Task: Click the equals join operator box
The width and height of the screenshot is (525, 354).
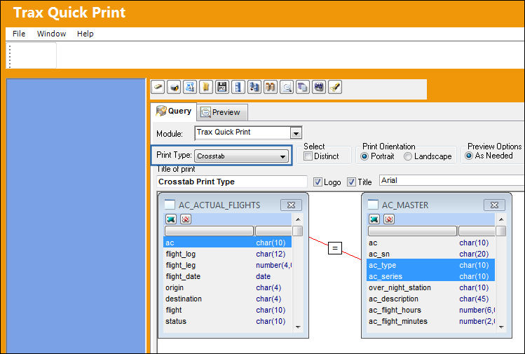Action: tap(335, 248)
